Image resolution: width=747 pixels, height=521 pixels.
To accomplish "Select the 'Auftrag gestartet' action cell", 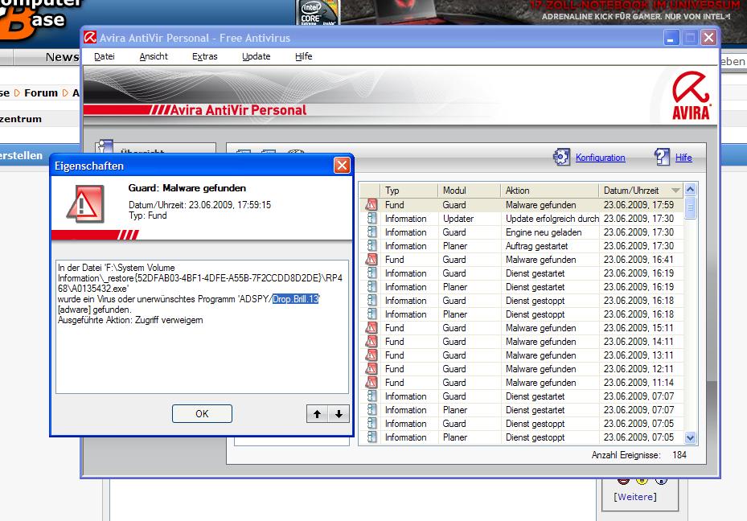I will click(x=537, y=246).
